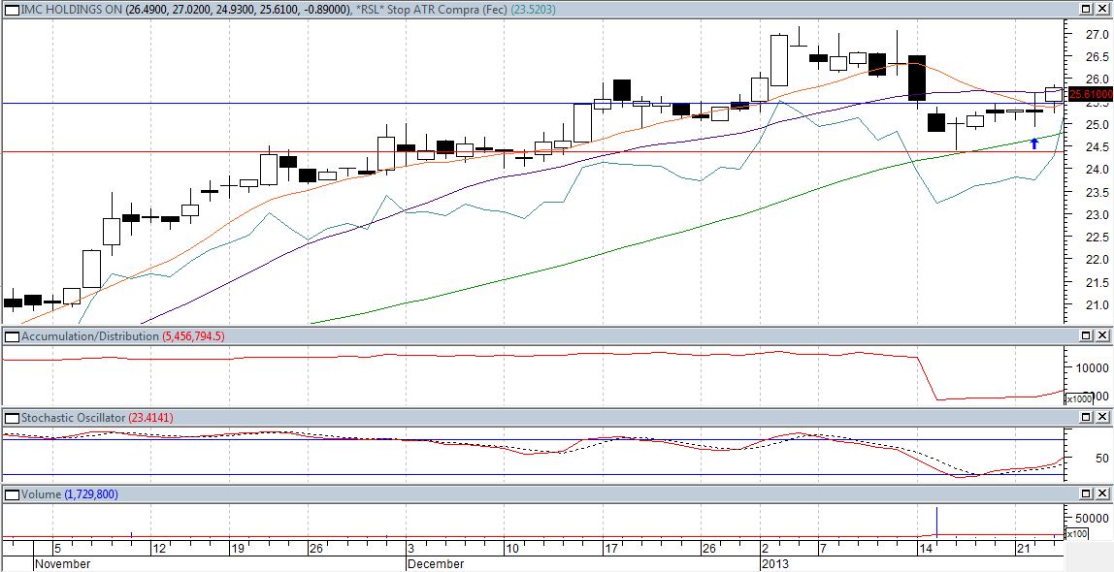Viewport: 1114px width, 572px height.
Task: Click the 25.61 last price label
Action: tap(1089, 94)
